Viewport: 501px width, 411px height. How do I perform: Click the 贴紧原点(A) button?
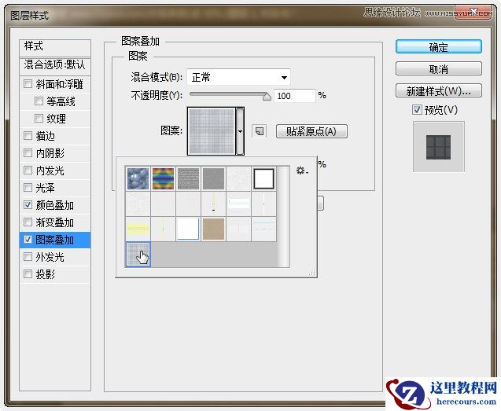point(311,131)
